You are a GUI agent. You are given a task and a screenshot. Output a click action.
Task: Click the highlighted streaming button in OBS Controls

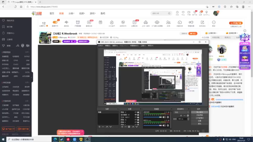point(200,112)
